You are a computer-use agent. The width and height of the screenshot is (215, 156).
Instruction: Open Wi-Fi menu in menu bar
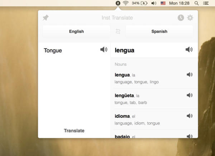tap(126, 3)
